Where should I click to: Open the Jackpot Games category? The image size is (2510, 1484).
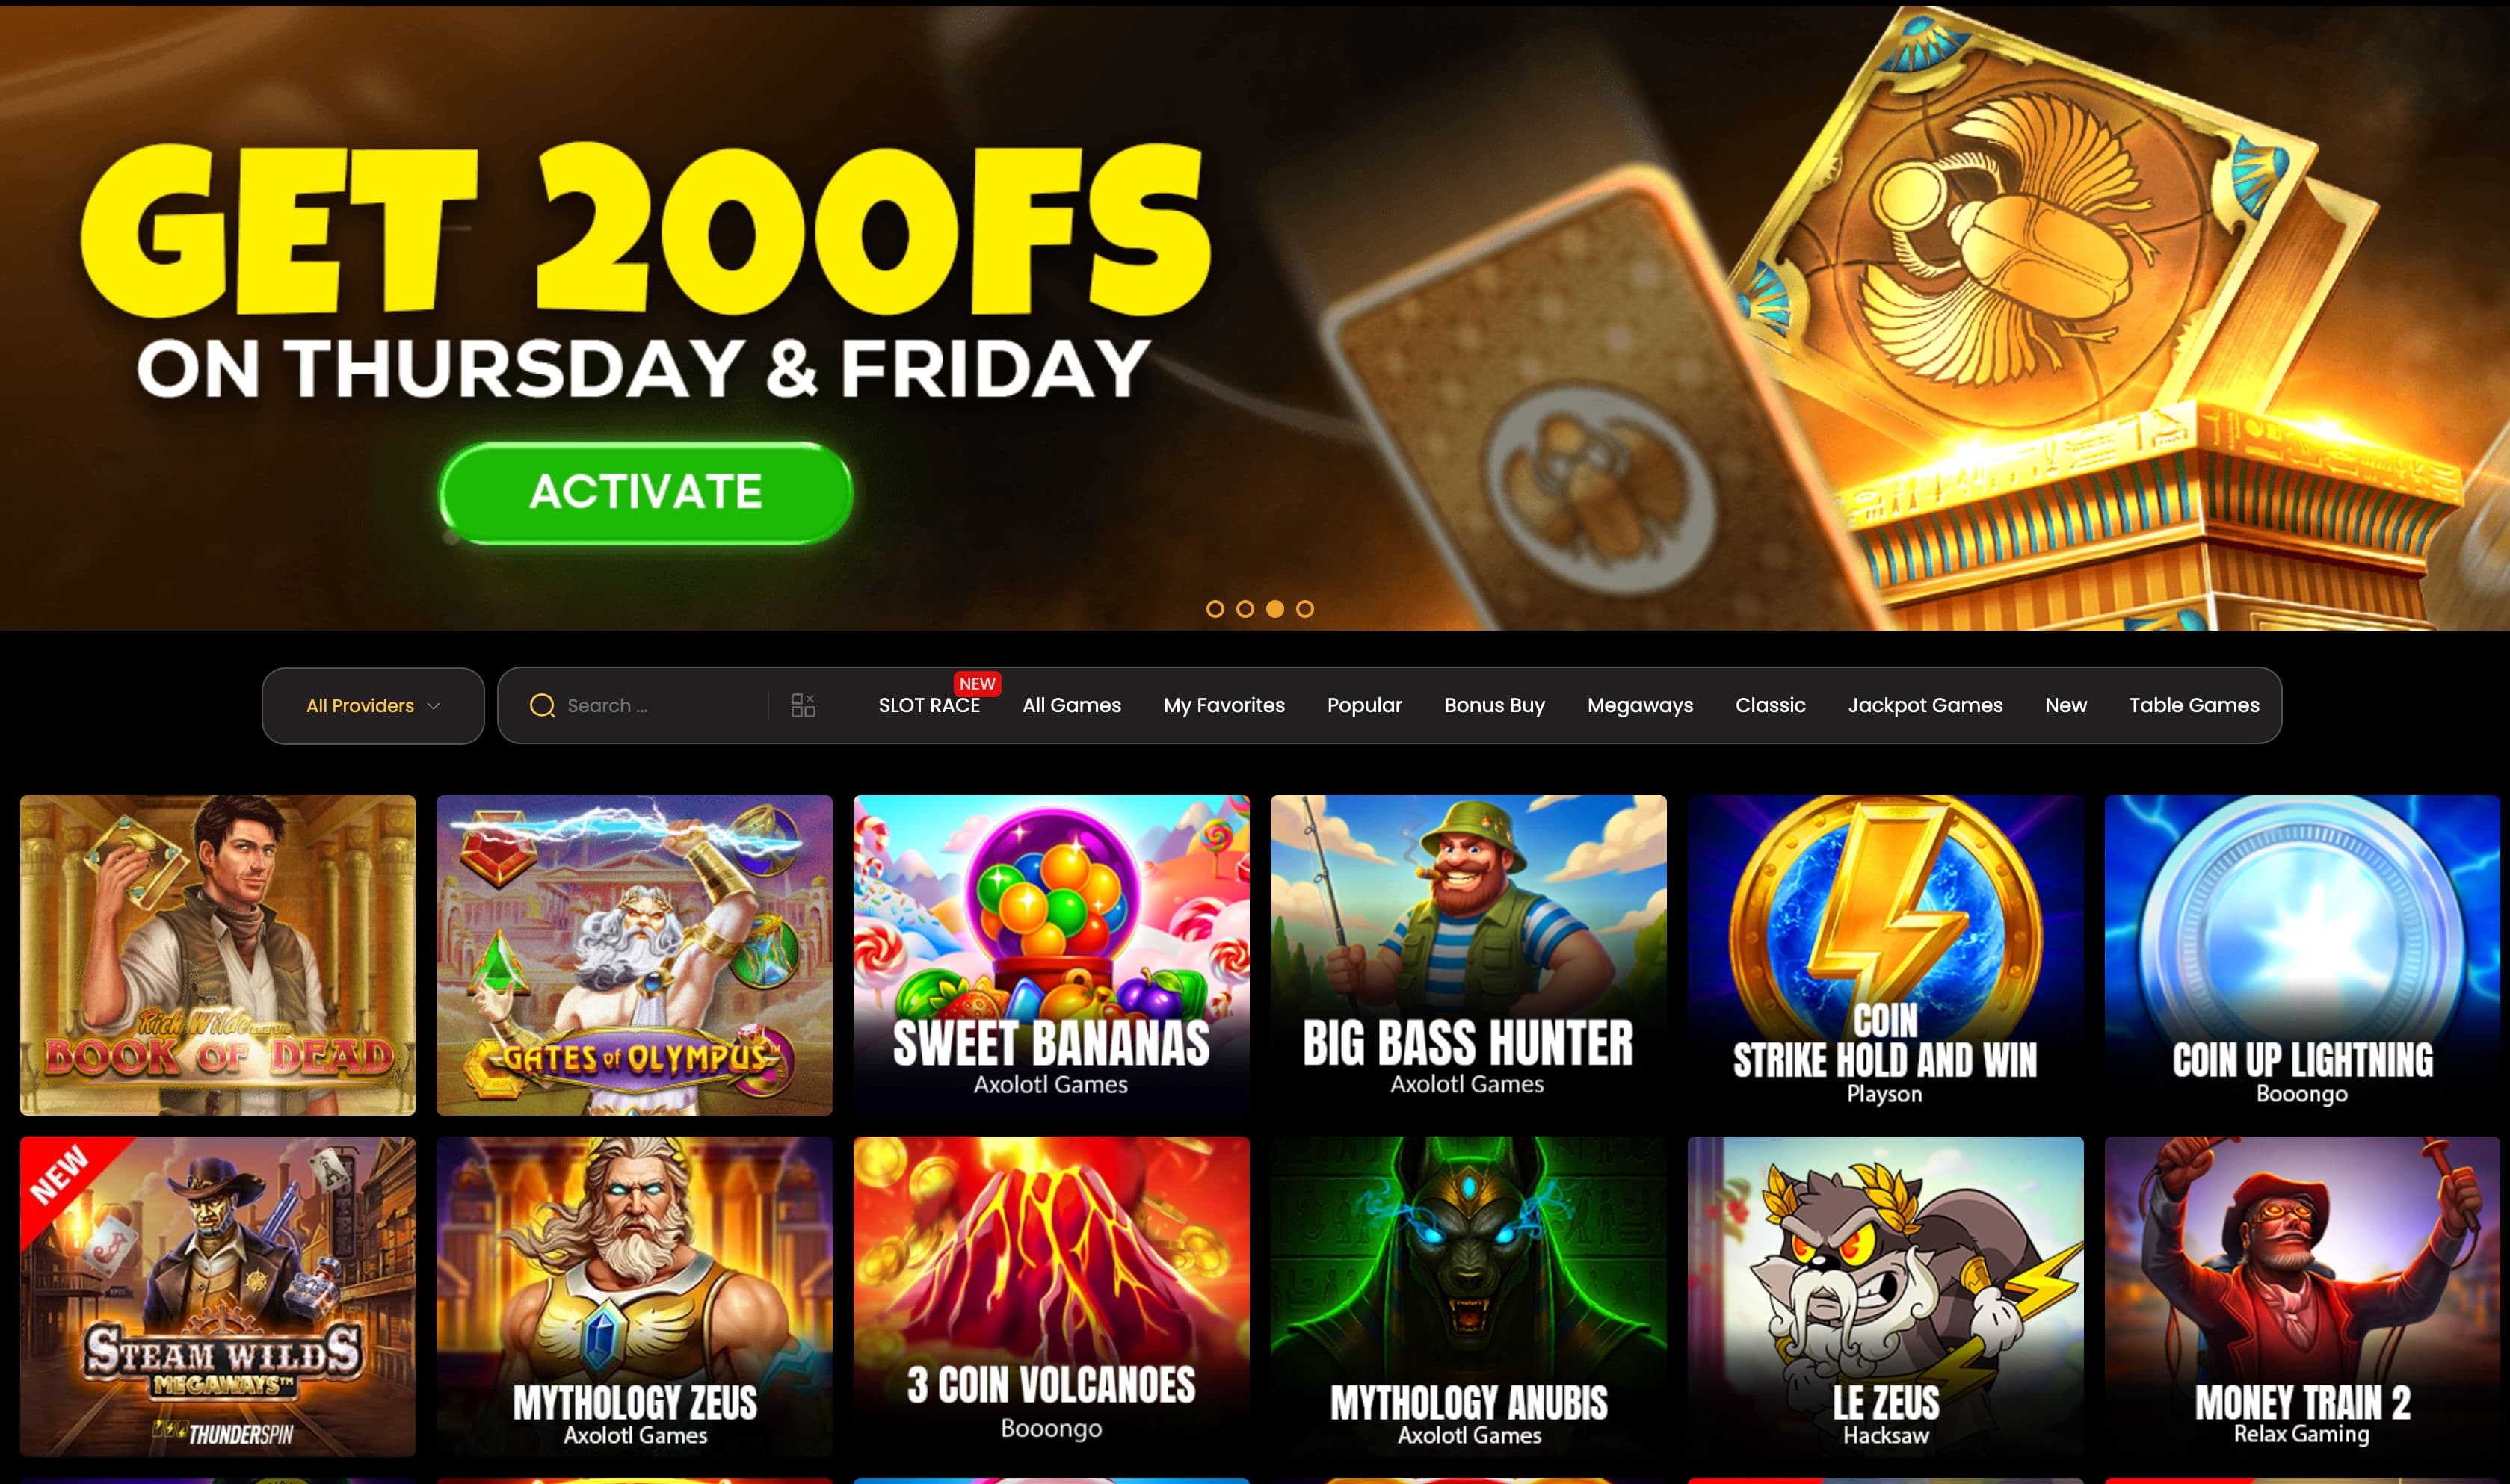pos(1925,705)
